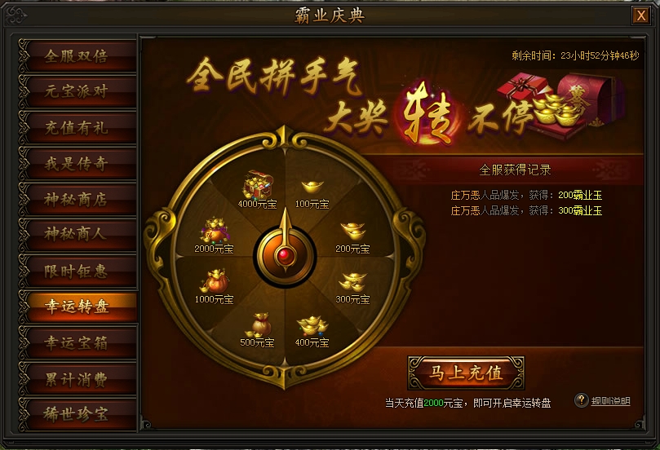Open the 元宝派对 tab
660x450 pixels.
78,91
